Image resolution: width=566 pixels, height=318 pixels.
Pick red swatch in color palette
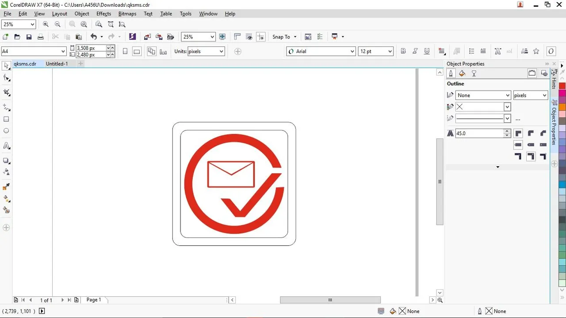click(562, 86)
